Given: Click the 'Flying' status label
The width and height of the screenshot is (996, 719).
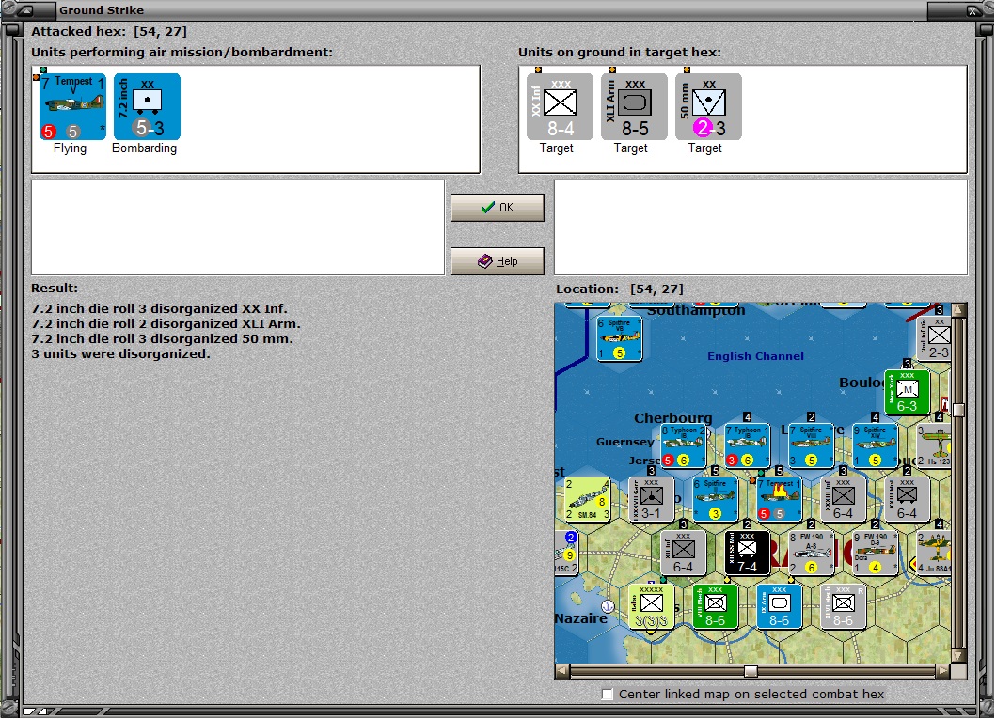Looking at the screenshot, I should click(x=70, y=148).
